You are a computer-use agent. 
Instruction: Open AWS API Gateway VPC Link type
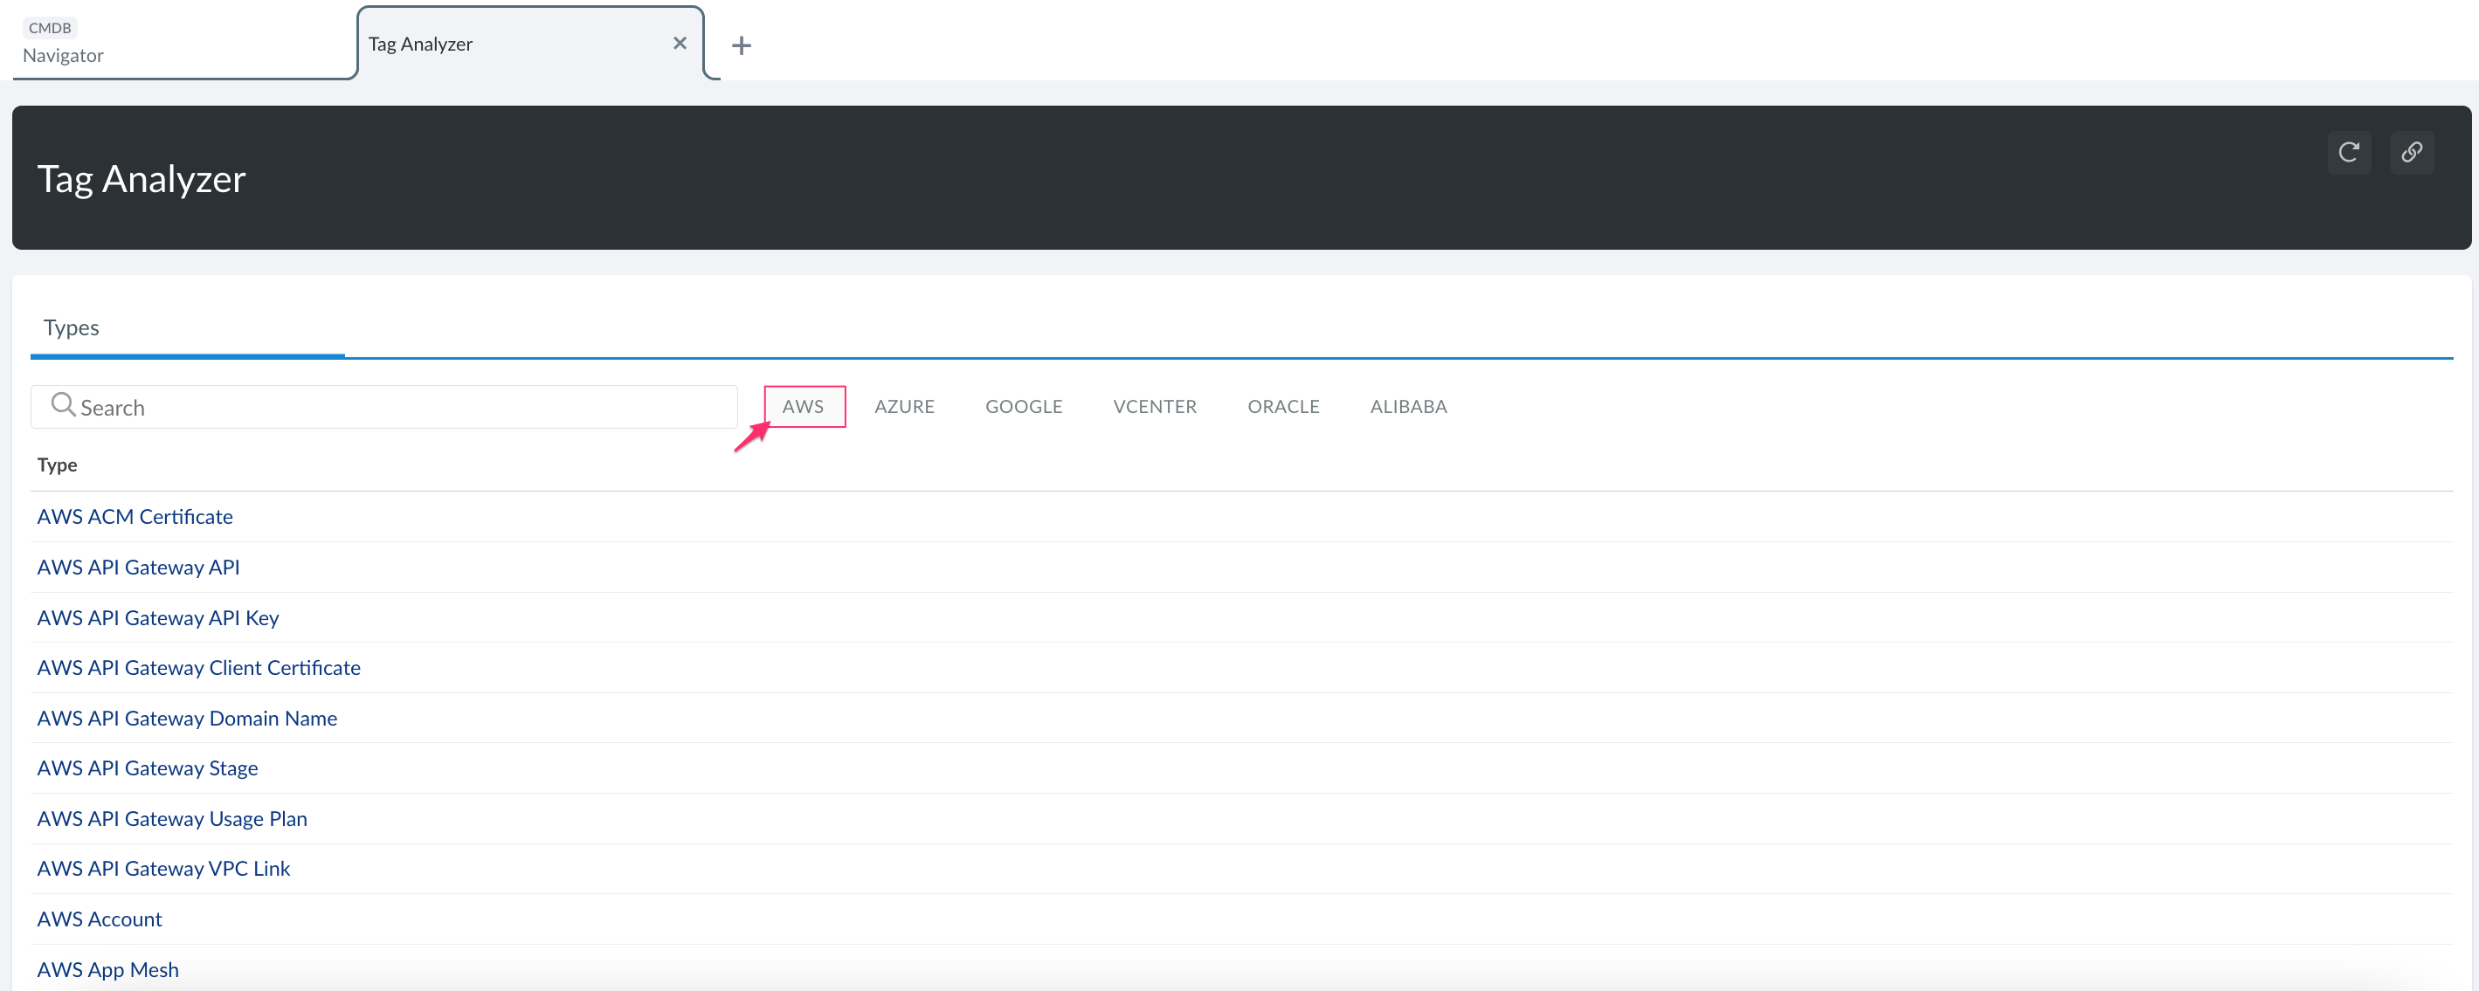pyautogui.click(x=162, y=868)
